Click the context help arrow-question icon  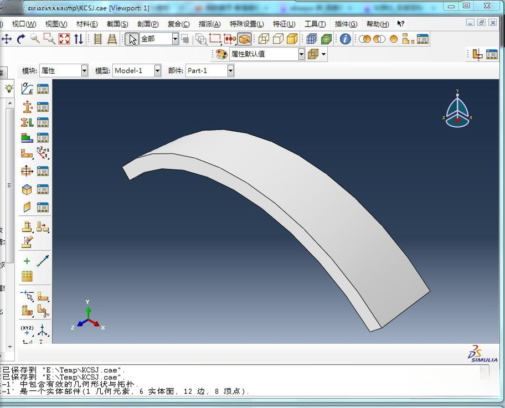(x=401, y=23)
